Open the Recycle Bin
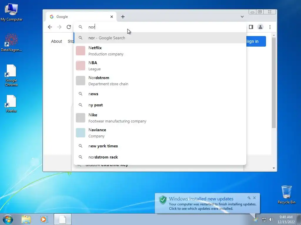The image size is (301, 225). click(x=286, y=195)
